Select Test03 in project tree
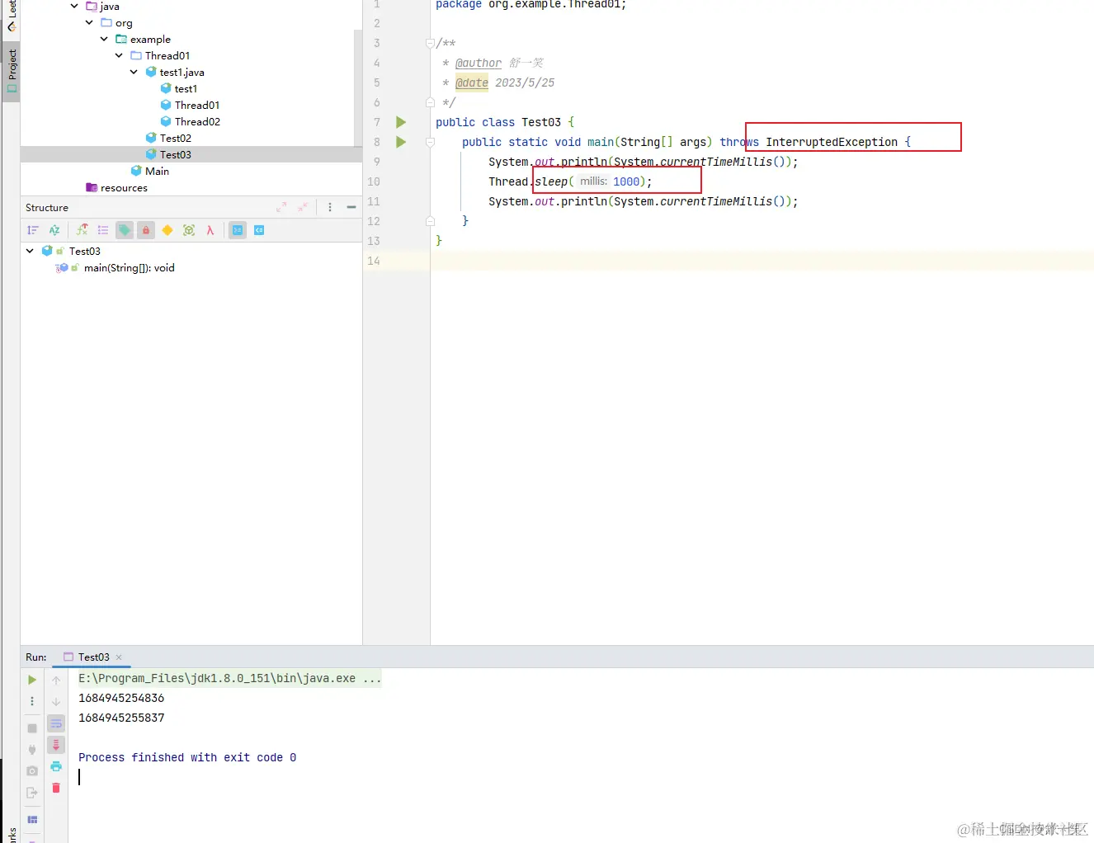1094x843 pixels. click(x=175, y=154)
